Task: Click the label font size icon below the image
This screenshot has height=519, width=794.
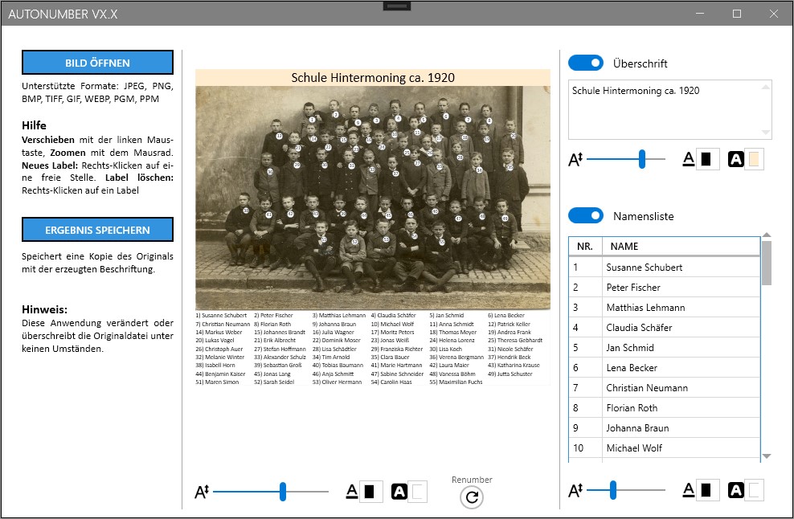Action: (202, 492)
